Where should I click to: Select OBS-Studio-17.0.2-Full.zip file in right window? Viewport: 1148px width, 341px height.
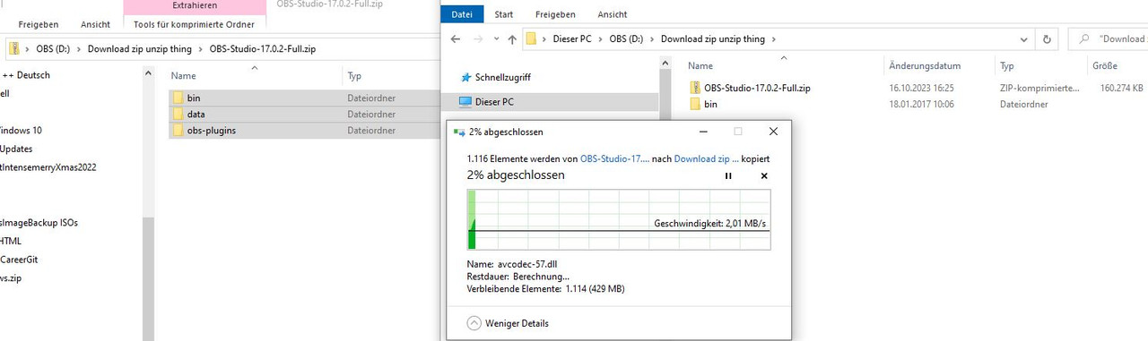(756, 88)
